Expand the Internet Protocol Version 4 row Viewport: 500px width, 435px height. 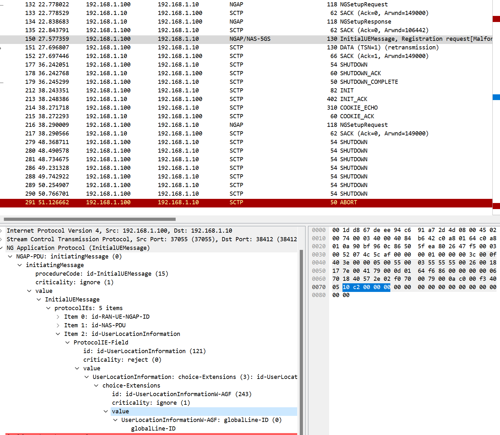point(2,231)
